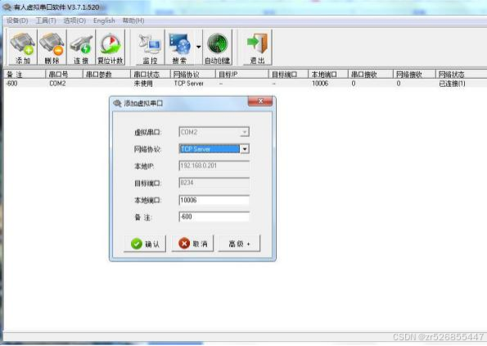Click the 删除 (Delete) toolbar icon

[x=52, y=48]
